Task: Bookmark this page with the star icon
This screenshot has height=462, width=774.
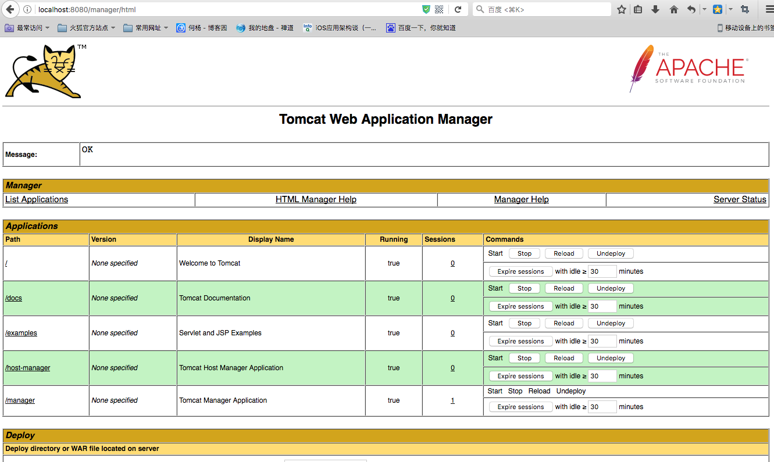Action: (x=622, y=9)
